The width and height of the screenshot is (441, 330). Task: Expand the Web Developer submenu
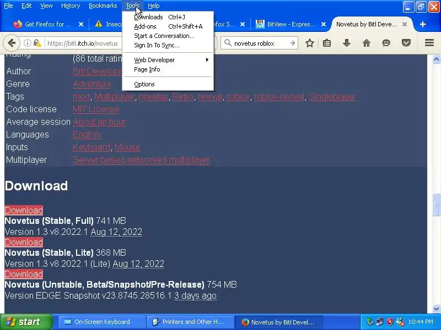point(168,60)
